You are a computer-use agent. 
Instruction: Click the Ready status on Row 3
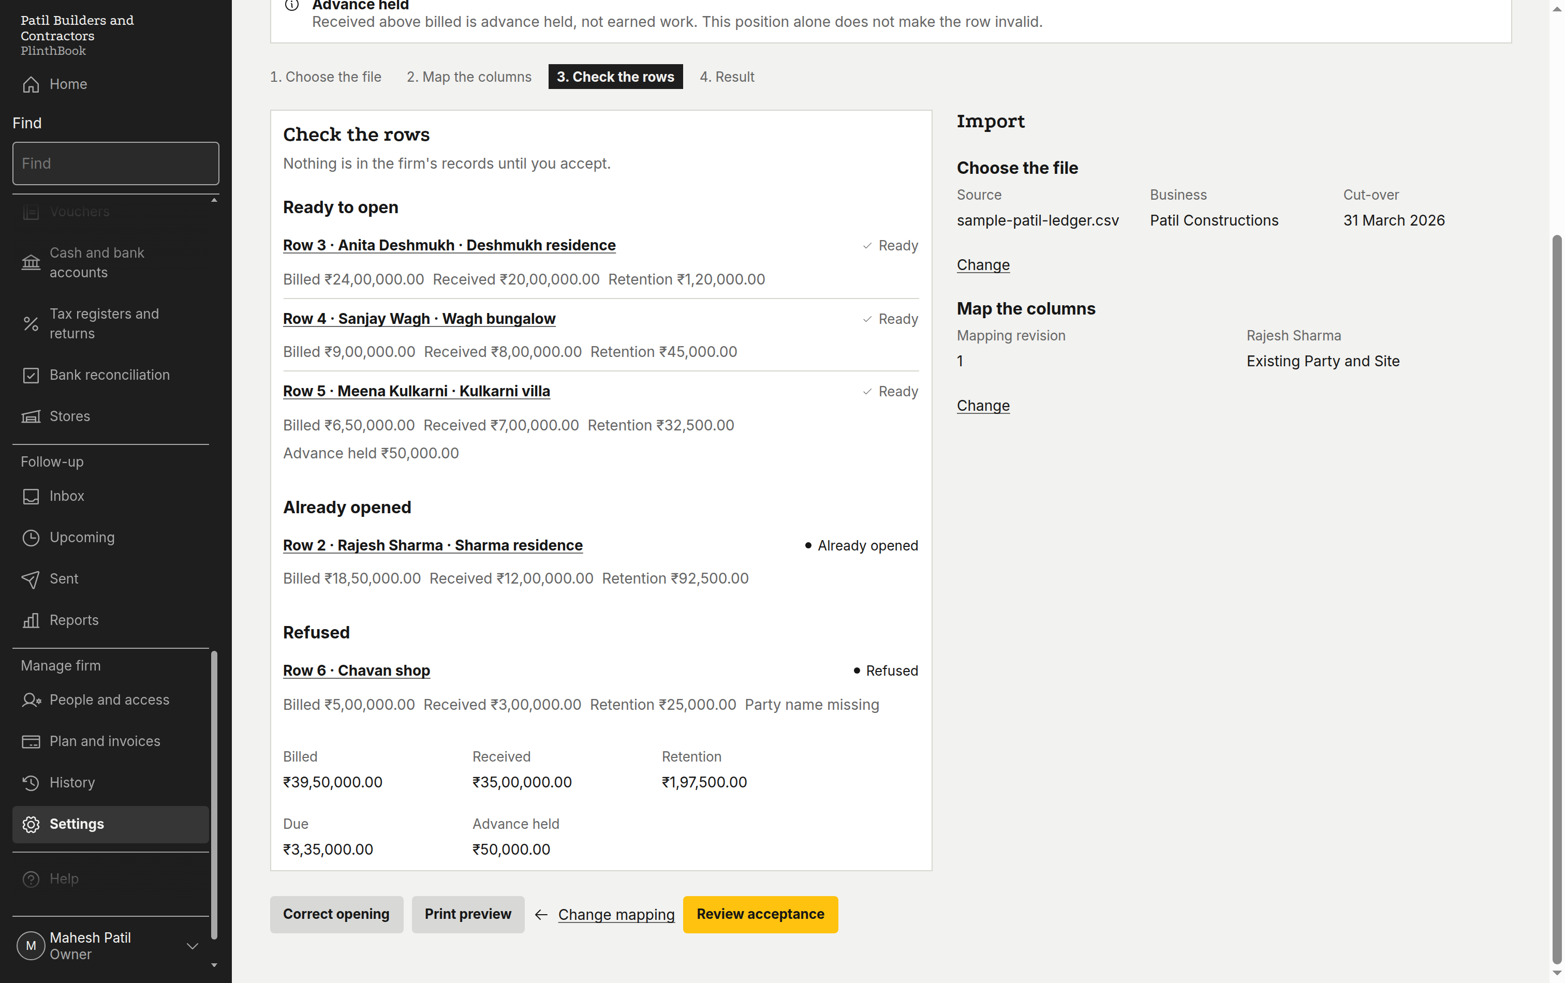pyautogui.click(x=890, y=246)
